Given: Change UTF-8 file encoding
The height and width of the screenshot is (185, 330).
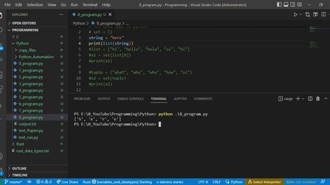Looking at the screenshot, I should pyautogui.click(x=203, y=182).
